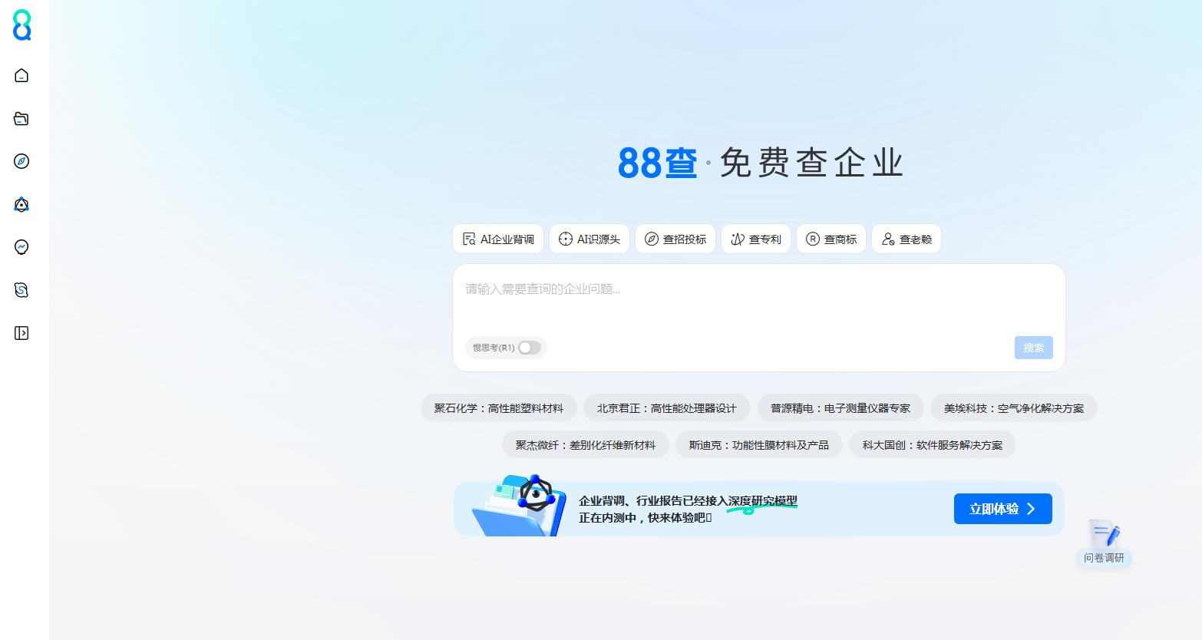Open the hexagon S icon in sidebar
1202x640 pixels.
[x=21, y=290]
